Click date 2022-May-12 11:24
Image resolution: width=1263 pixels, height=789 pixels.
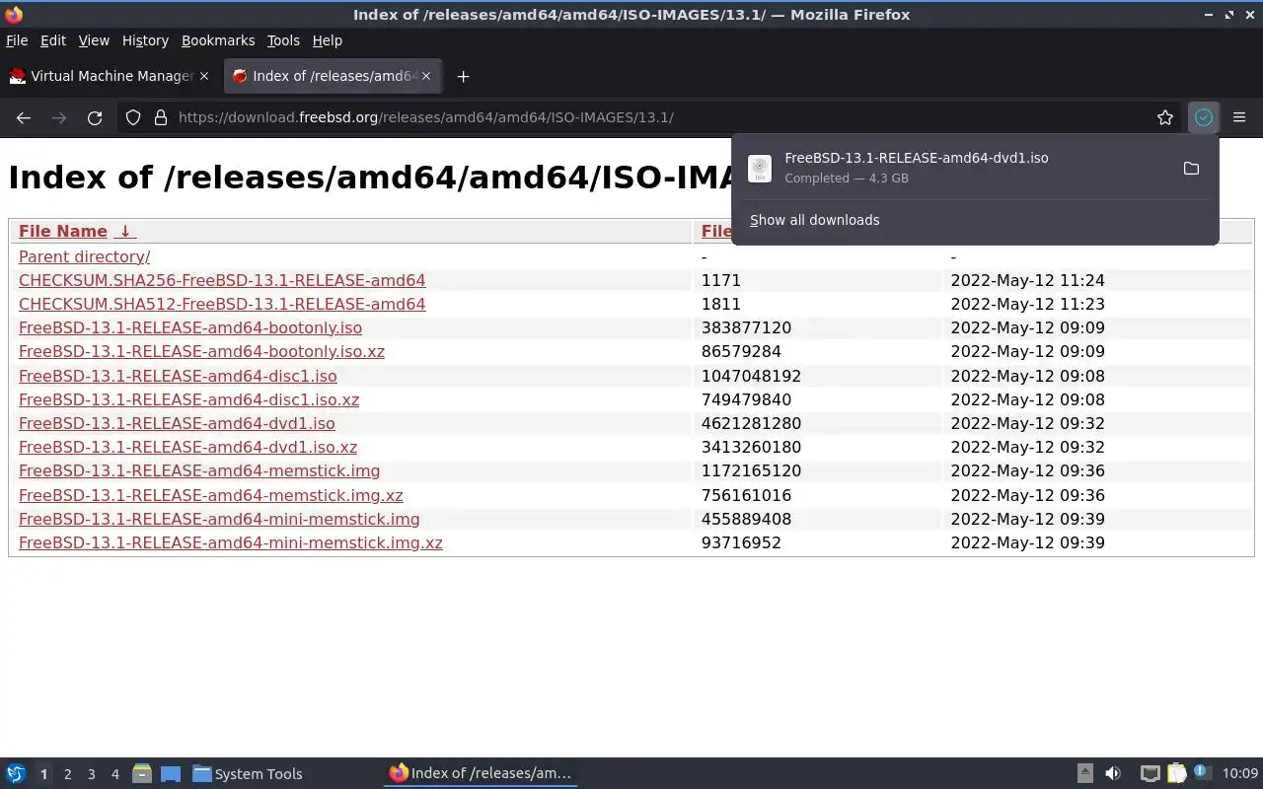pyautogui.click(x=1027, y=280)
